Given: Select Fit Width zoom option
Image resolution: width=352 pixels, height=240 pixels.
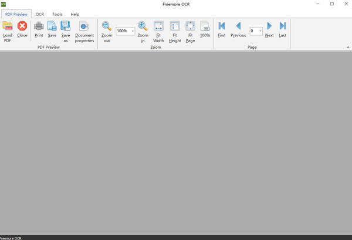Looking at the screenshot, I should tap(158, 26).
